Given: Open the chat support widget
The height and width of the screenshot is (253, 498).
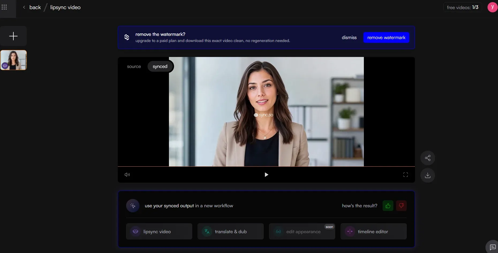Looking at the screenshot, I should click(x=492, y=247).
